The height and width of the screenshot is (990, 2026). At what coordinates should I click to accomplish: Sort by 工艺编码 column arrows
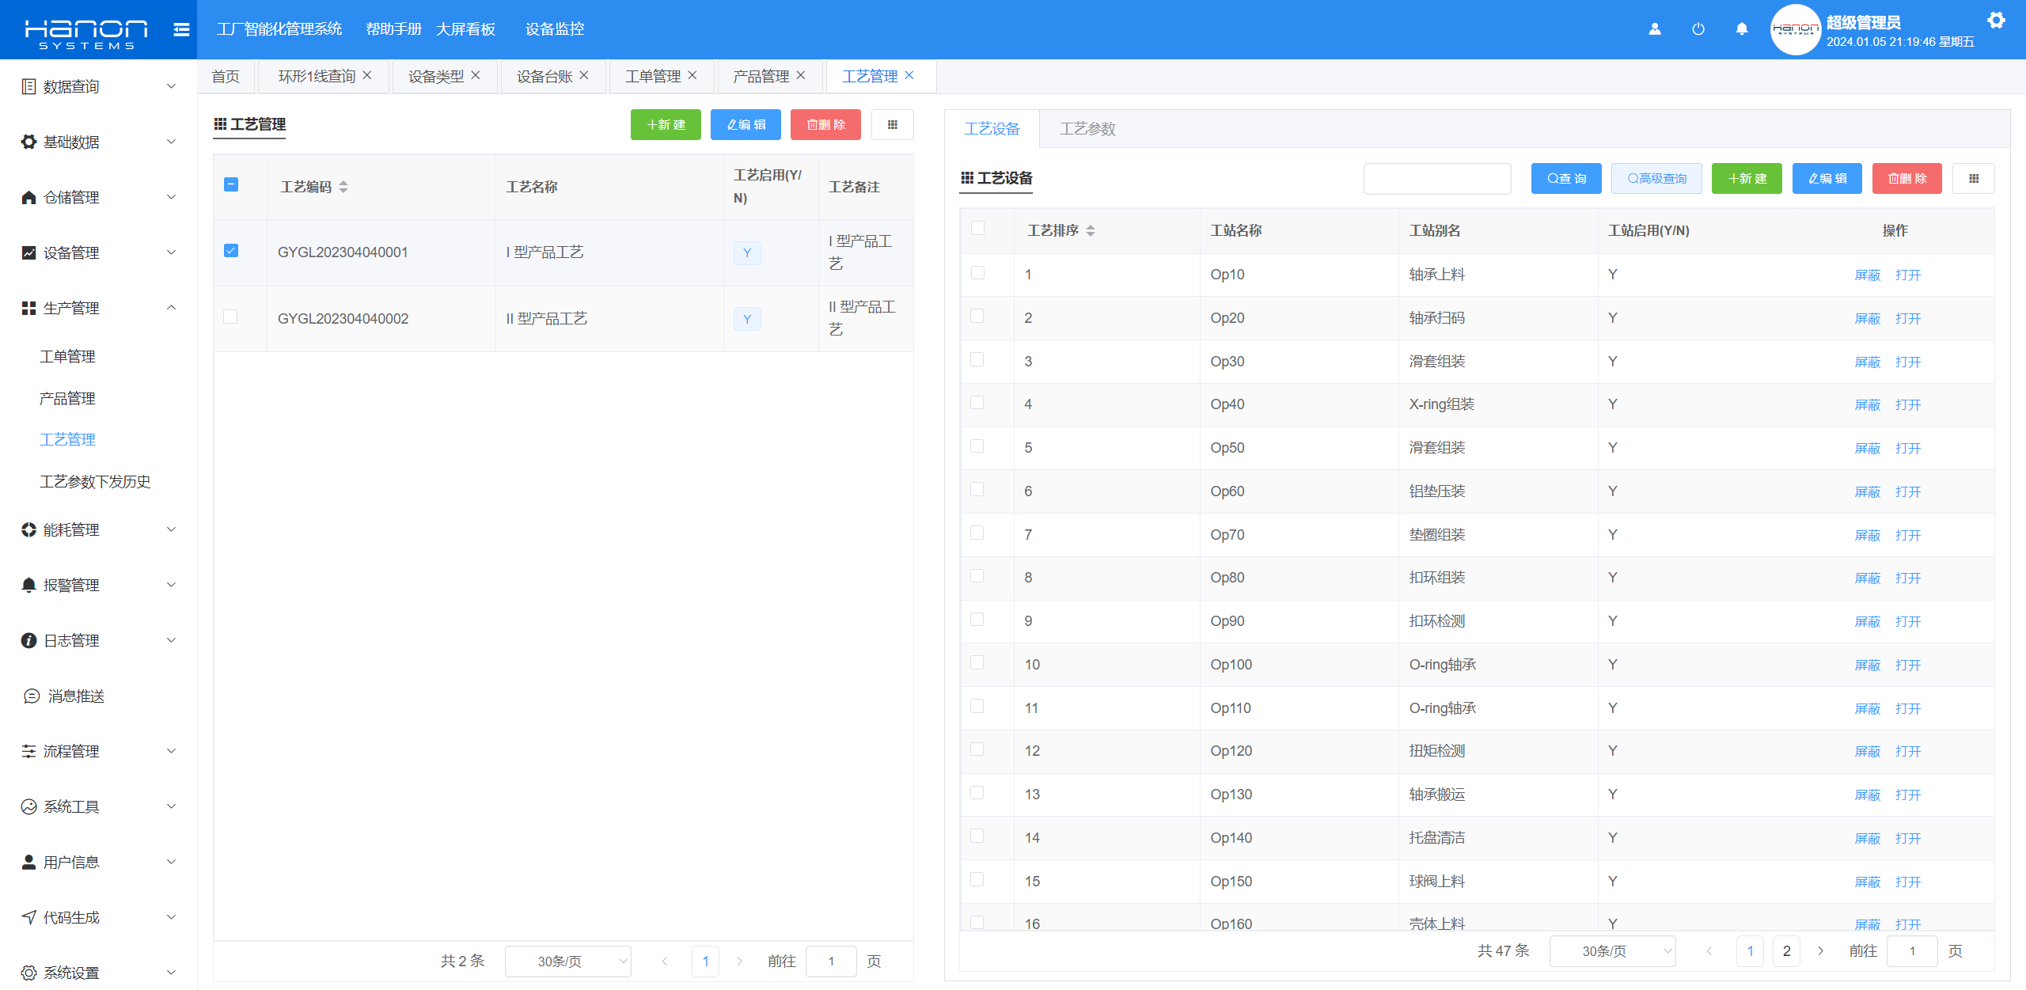click(x=343, y=187)
